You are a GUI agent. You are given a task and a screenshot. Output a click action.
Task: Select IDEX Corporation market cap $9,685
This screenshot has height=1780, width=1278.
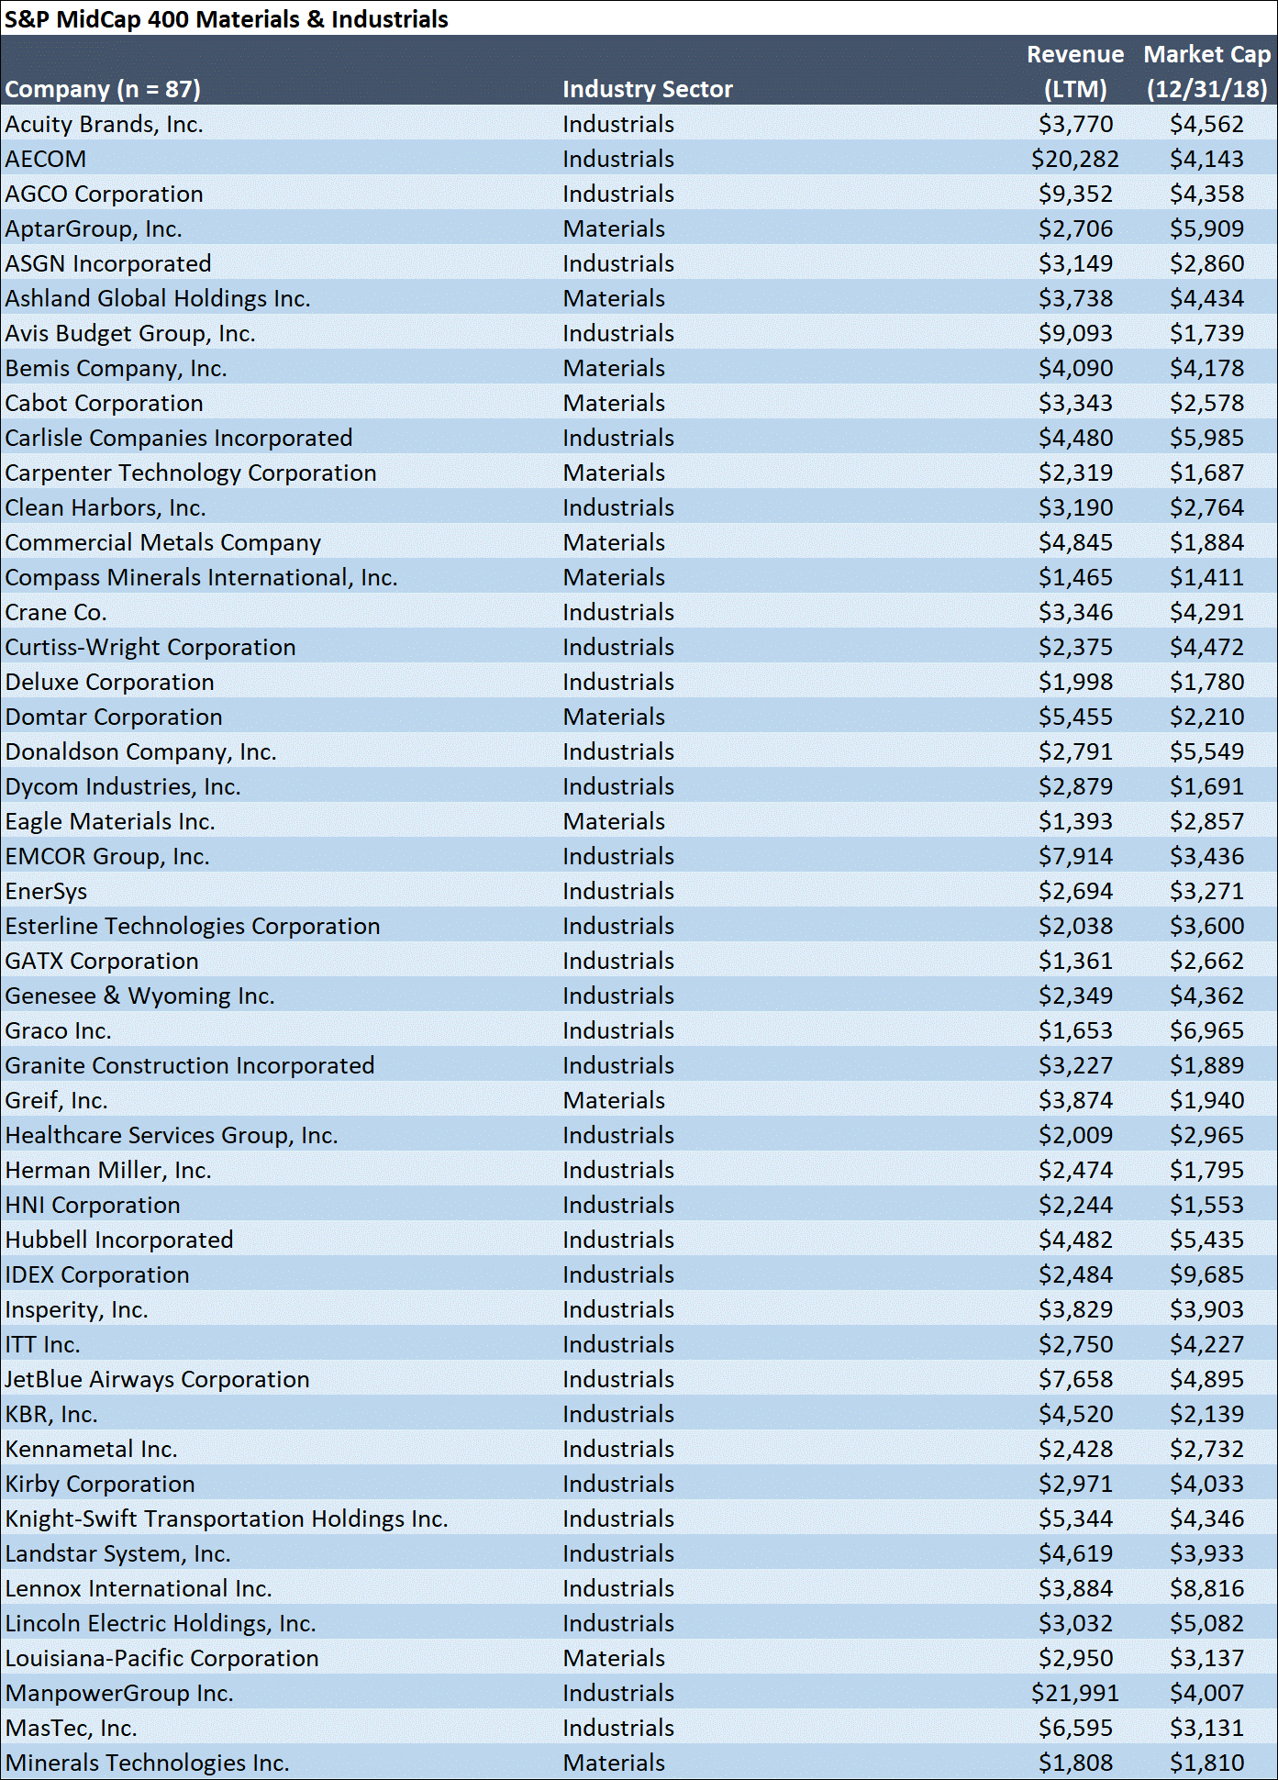click(1207, 1274)
